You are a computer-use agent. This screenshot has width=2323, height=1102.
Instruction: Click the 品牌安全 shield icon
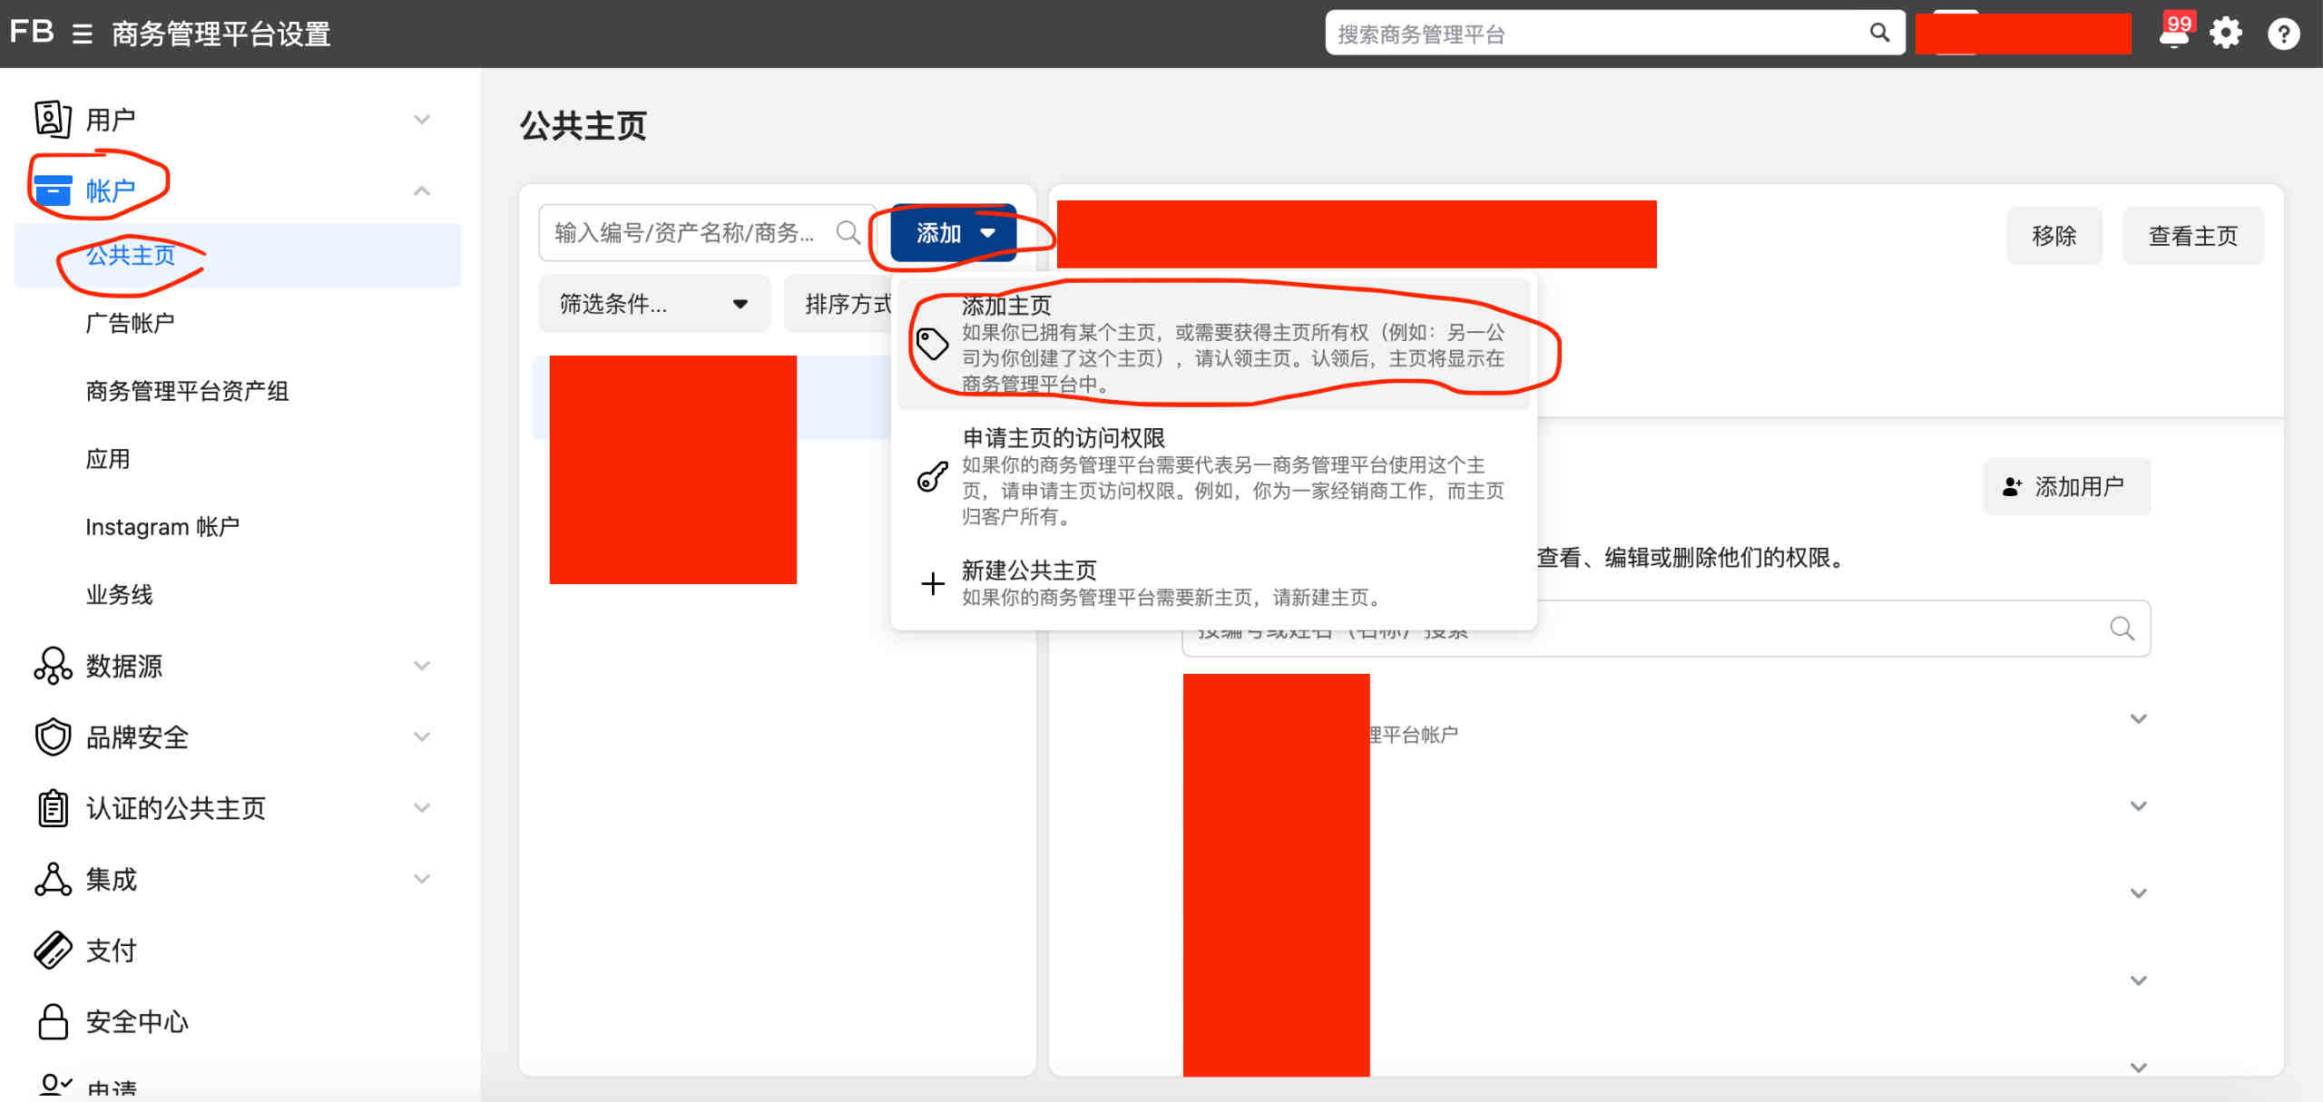coord(53,736)
